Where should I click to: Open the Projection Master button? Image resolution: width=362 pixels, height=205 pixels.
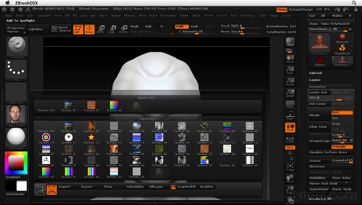[x=16, y=29]
